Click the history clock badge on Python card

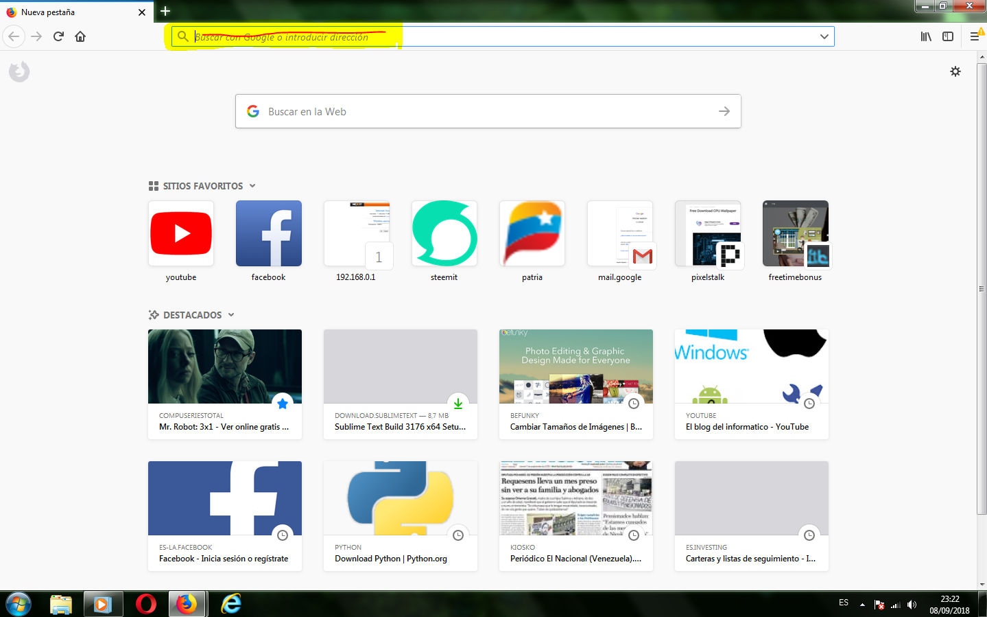458,535
